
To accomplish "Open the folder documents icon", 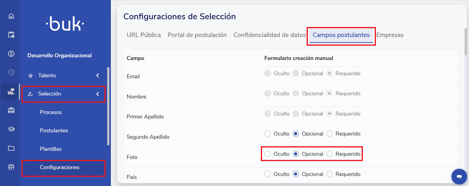I will pos(11,148).
